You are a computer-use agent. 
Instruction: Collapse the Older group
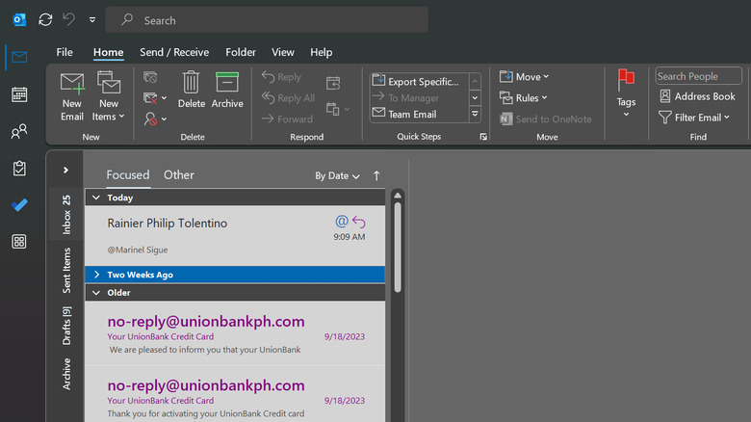click(96, 293)
